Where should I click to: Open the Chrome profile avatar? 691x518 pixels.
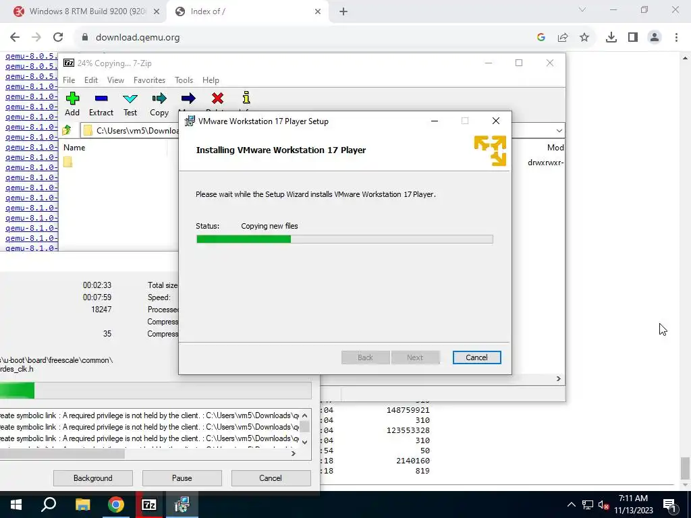[655, 38]
